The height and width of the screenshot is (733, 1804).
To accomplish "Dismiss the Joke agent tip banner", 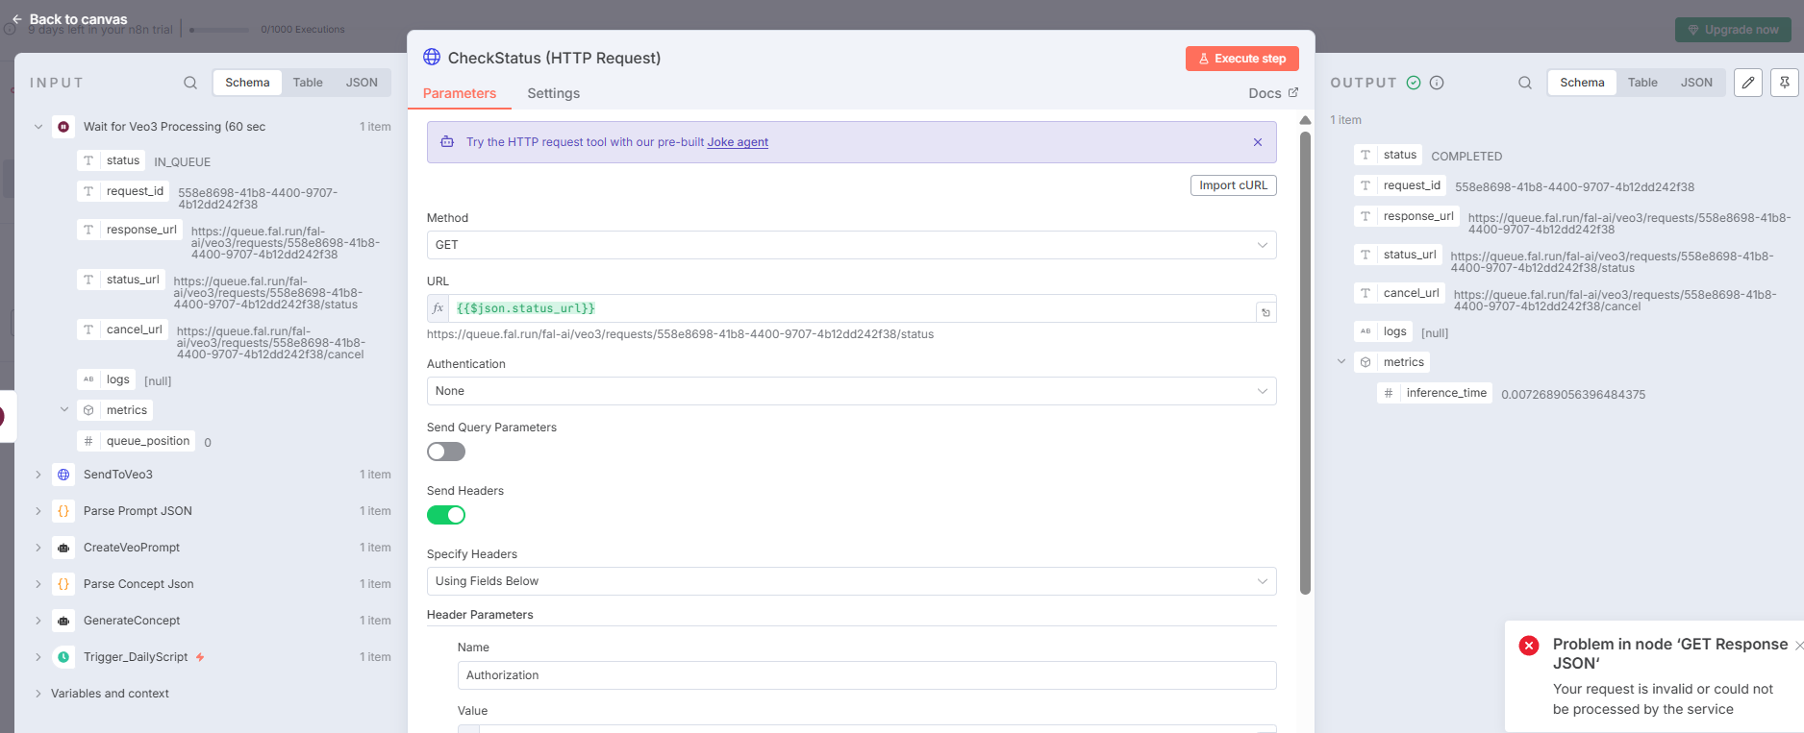I will click(1258, 142).
